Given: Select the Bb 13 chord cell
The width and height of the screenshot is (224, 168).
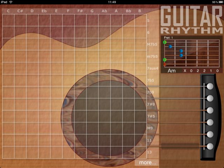Looking at the screenshot, I should click(128, 152).
